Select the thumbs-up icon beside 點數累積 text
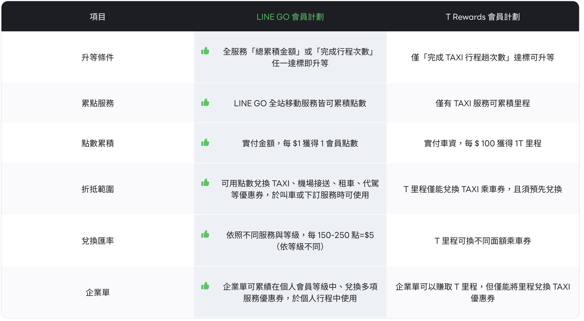Viewport: 584px width, 321px height. click(205, 143)
